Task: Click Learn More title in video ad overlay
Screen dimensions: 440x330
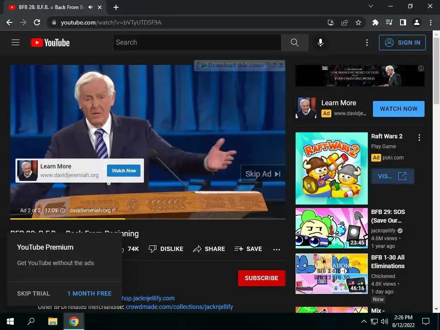Action: click(x=55, y=166)
